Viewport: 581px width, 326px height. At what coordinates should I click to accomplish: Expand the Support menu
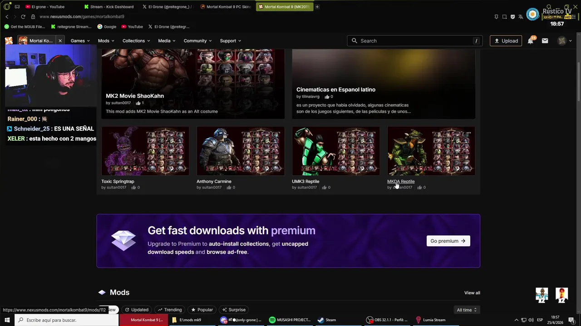coord(231,41)
